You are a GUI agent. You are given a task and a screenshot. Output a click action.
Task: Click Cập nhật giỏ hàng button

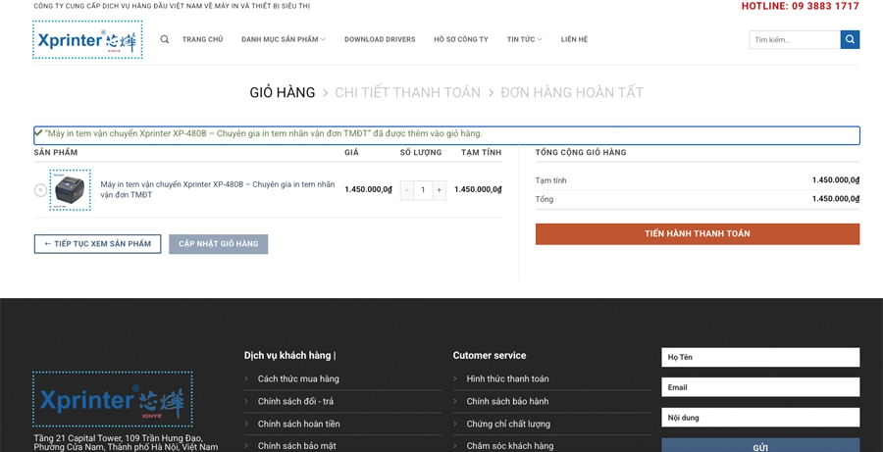coord(218,244)
